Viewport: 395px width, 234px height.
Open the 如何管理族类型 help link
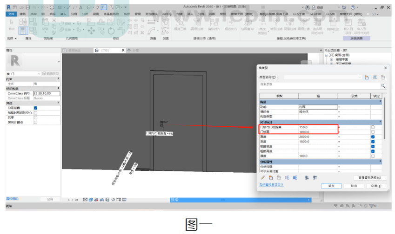(271, 185)
